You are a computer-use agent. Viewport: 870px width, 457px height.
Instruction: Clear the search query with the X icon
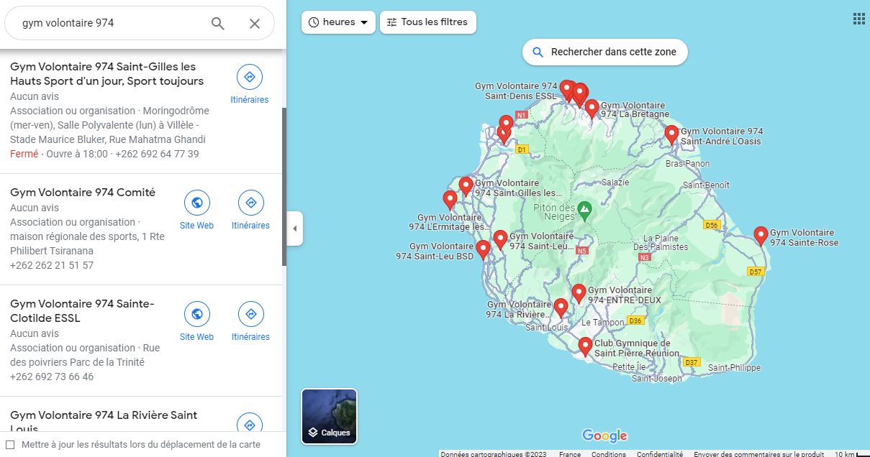[x=255, y=23]
